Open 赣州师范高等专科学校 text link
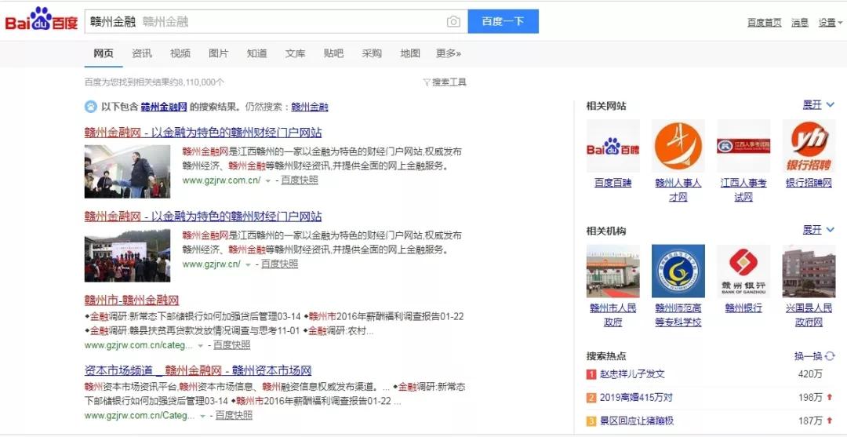The height and width of the screenshot is (437, 847). (678, 315)
